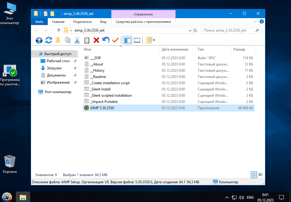Select the __Readme text document
The height and width of the screenshot is (202, 291).
click(169, 76)
